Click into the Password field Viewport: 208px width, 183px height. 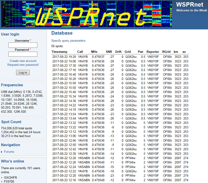[23, 54]
